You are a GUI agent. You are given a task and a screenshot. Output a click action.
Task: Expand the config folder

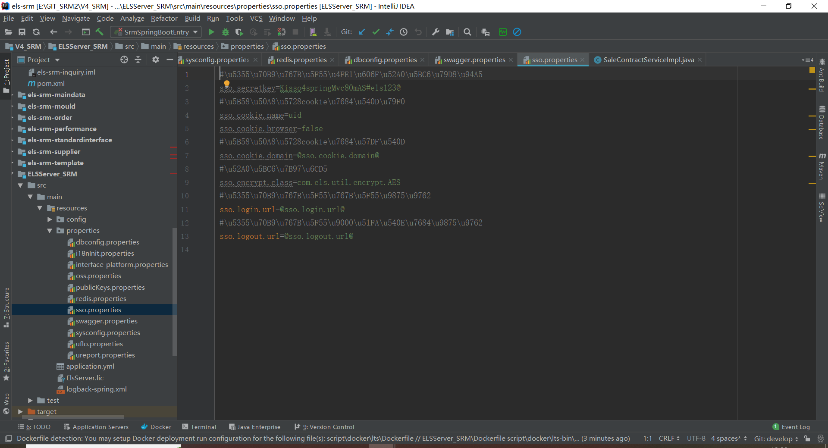point(50,219)
